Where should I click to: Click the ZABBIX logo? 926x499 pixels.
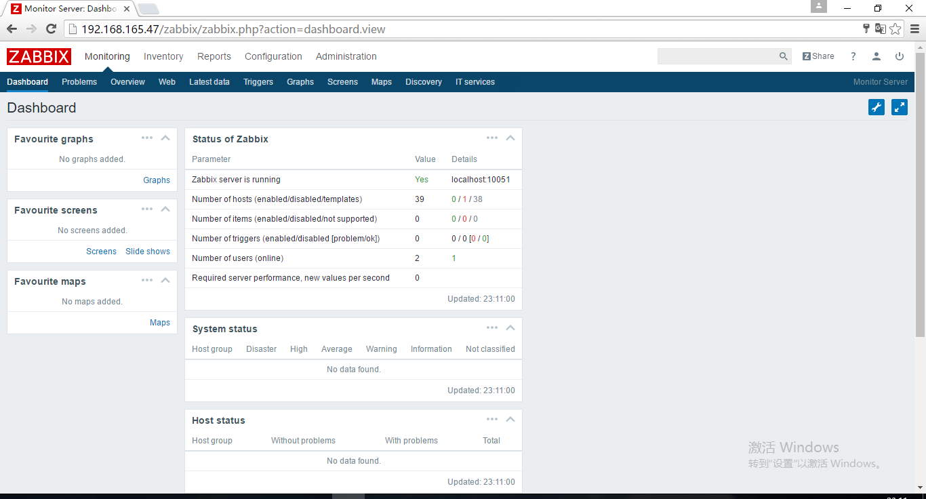click(x=39, y=56)
